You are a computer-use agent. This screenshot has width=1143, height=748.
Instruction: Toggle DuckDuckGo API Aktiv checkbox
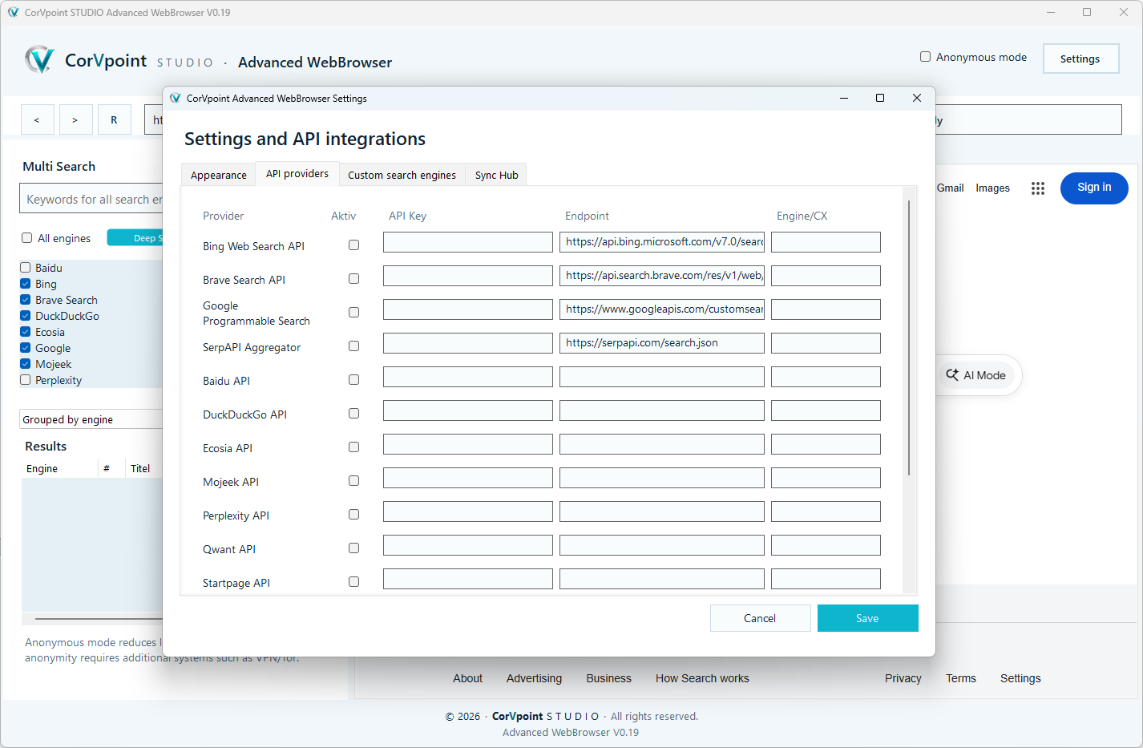point(353,414)
